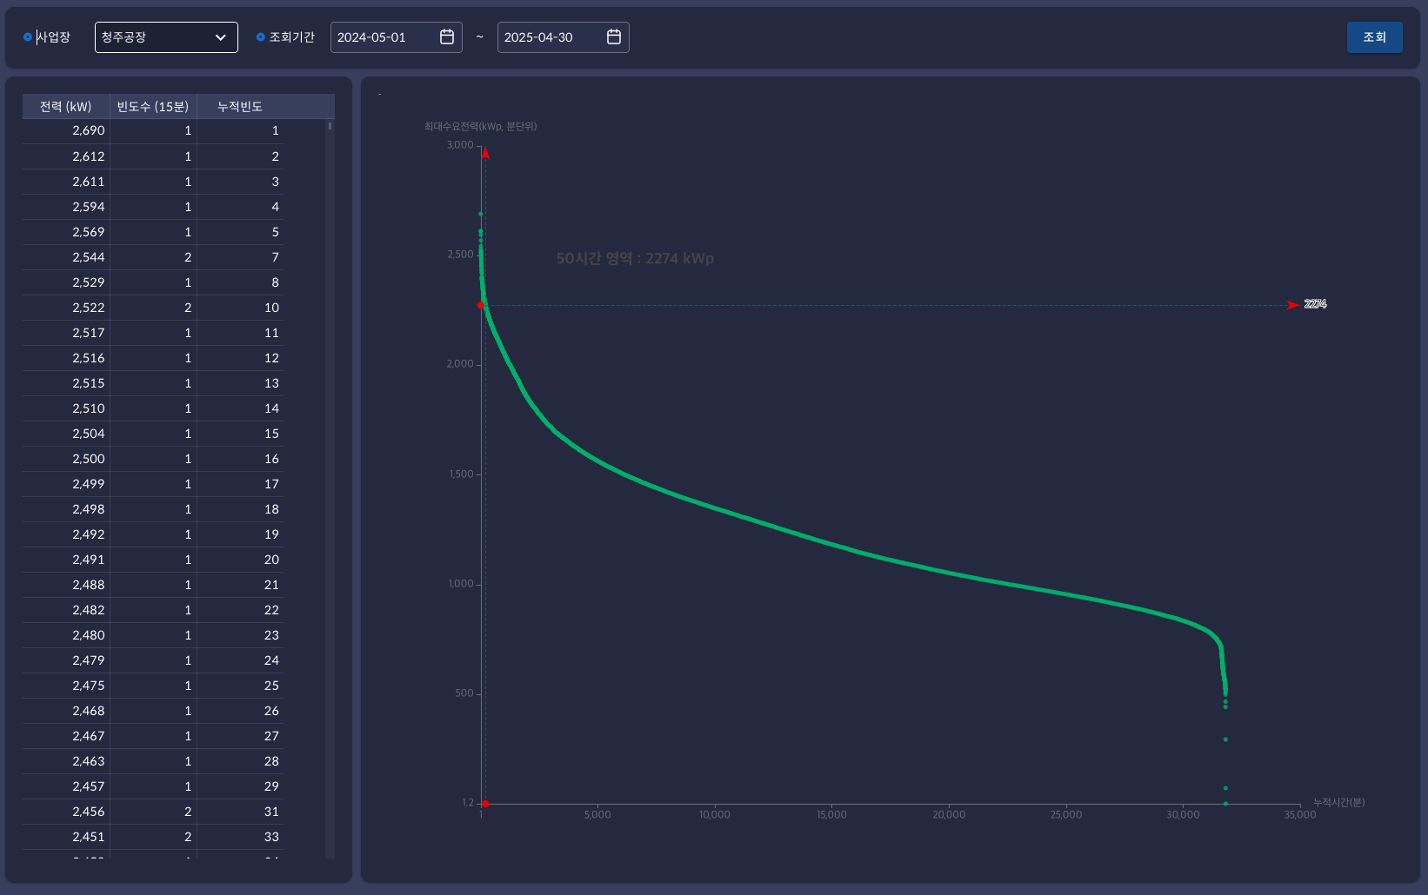Click the red upward arrow on Y axis
The image size is (1428, 895).
pyautogui.click(x=485, y=154)
